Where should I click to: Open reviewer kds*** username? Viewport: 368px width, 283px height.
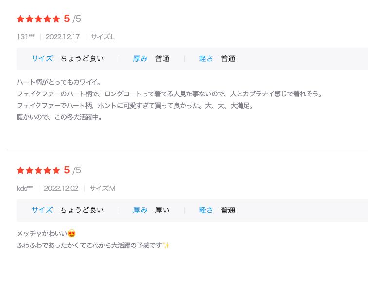pos(25,189)
